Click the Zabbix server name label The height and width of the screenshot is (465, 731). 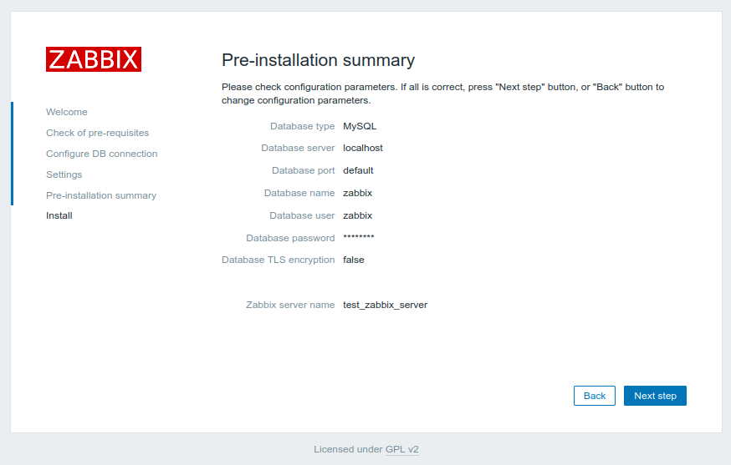290,305
